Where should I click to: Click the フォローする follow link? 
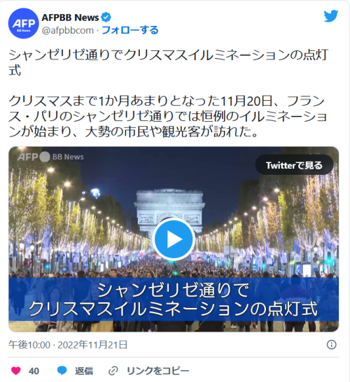[x=130, y=30]
